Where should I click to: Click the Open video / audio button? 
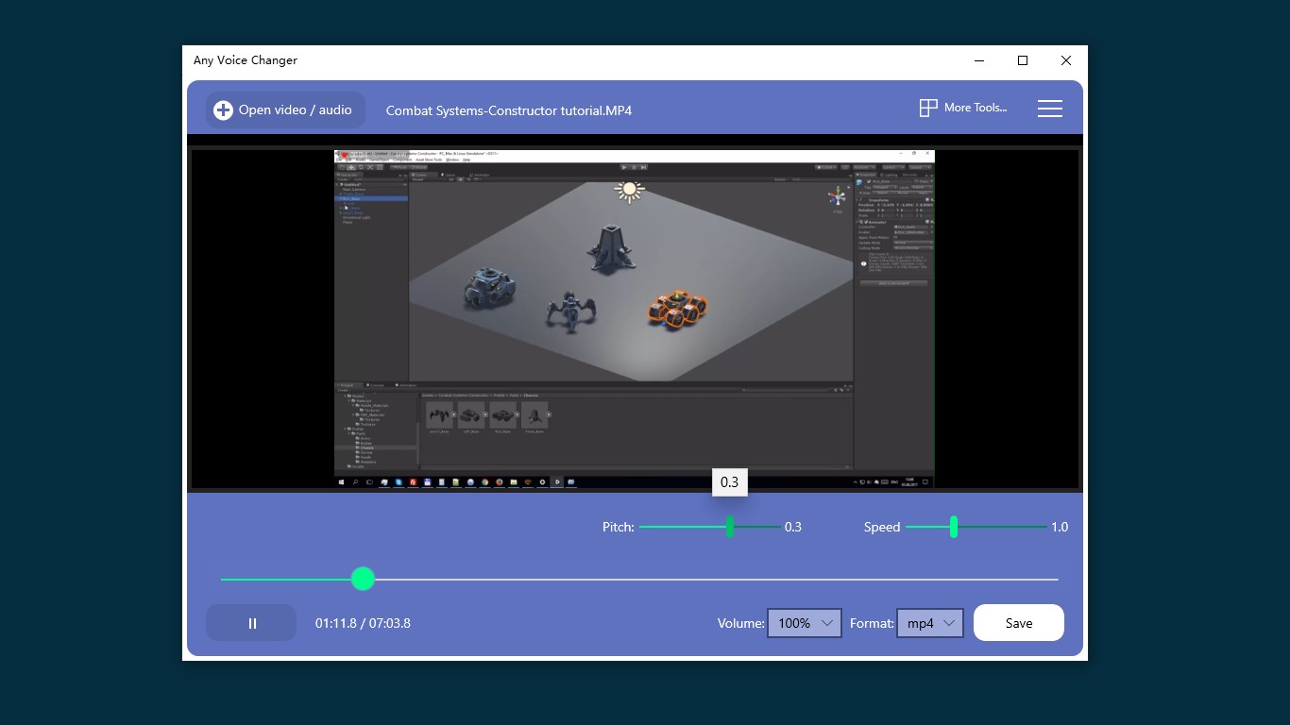pos(284,110)
